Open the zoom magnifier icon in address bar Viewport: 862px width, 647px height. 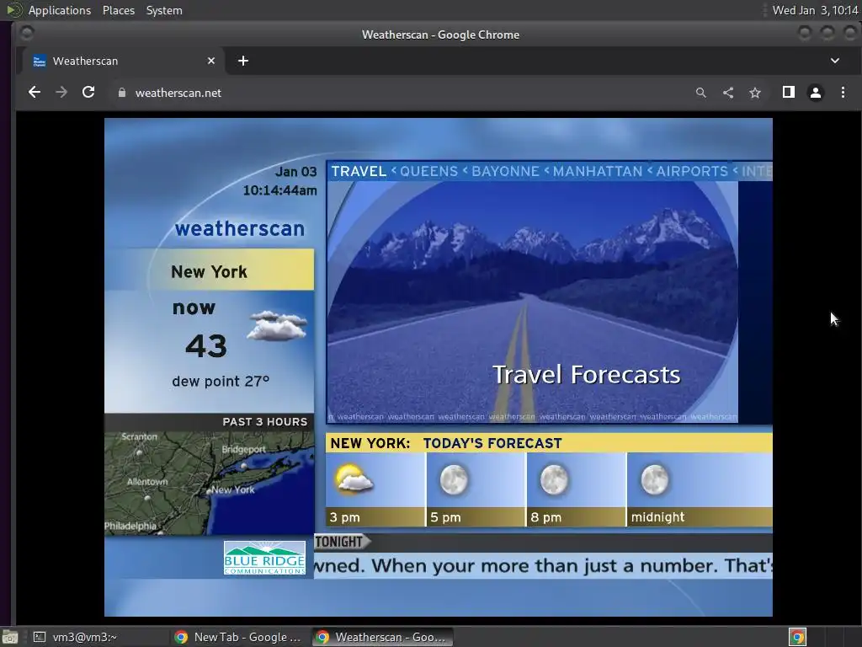(x=701, y=93)
